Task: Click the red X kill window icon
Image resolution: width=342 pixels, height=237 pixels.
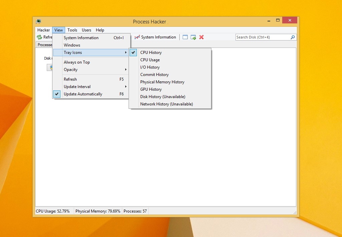Action: point(201,37)
